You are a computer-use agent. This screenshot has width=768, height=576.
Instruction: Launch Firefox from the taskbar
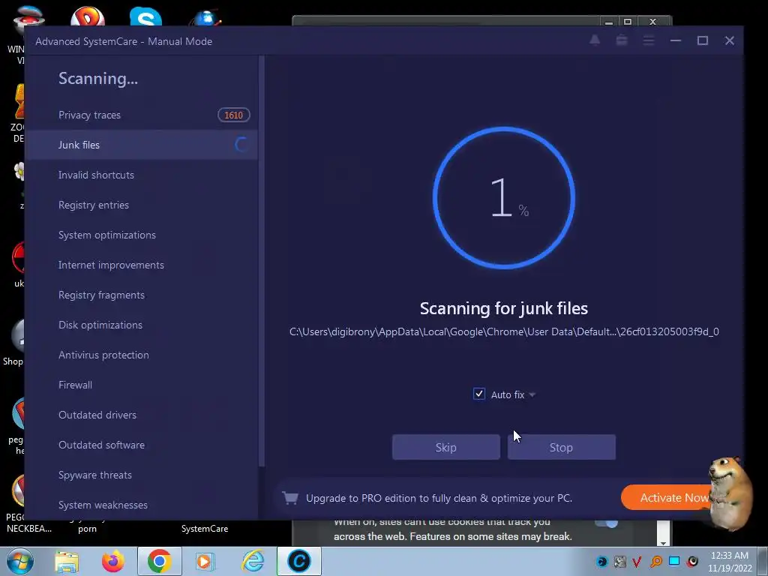pos(112,561)
